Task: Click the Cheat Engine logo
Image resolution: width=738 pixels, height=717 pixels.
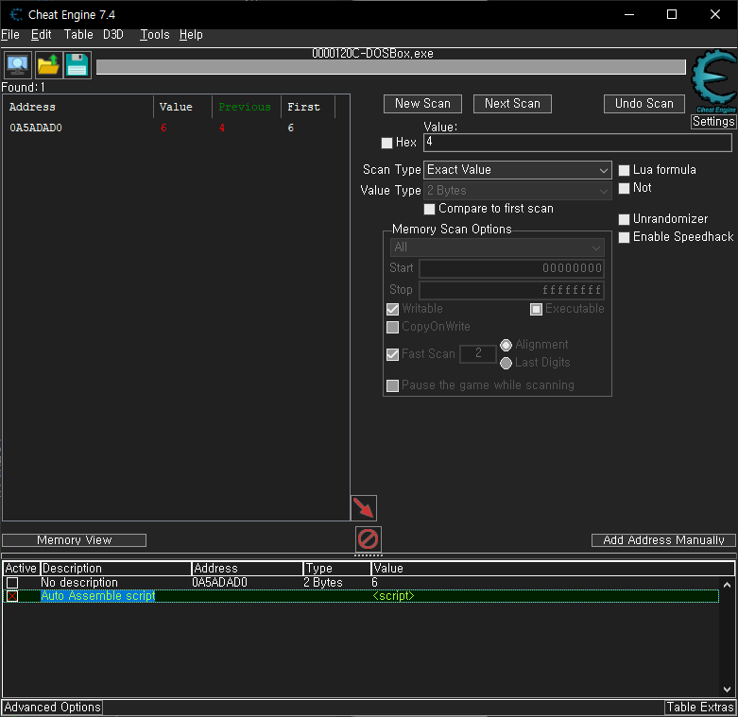Action: (x=714, y=79)
